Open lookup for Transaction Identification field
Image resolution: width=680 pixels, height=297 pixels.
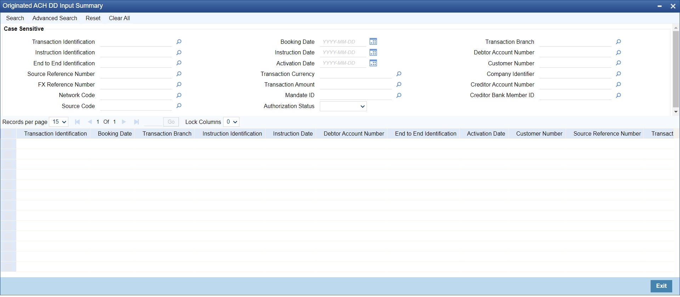point(179,42)
